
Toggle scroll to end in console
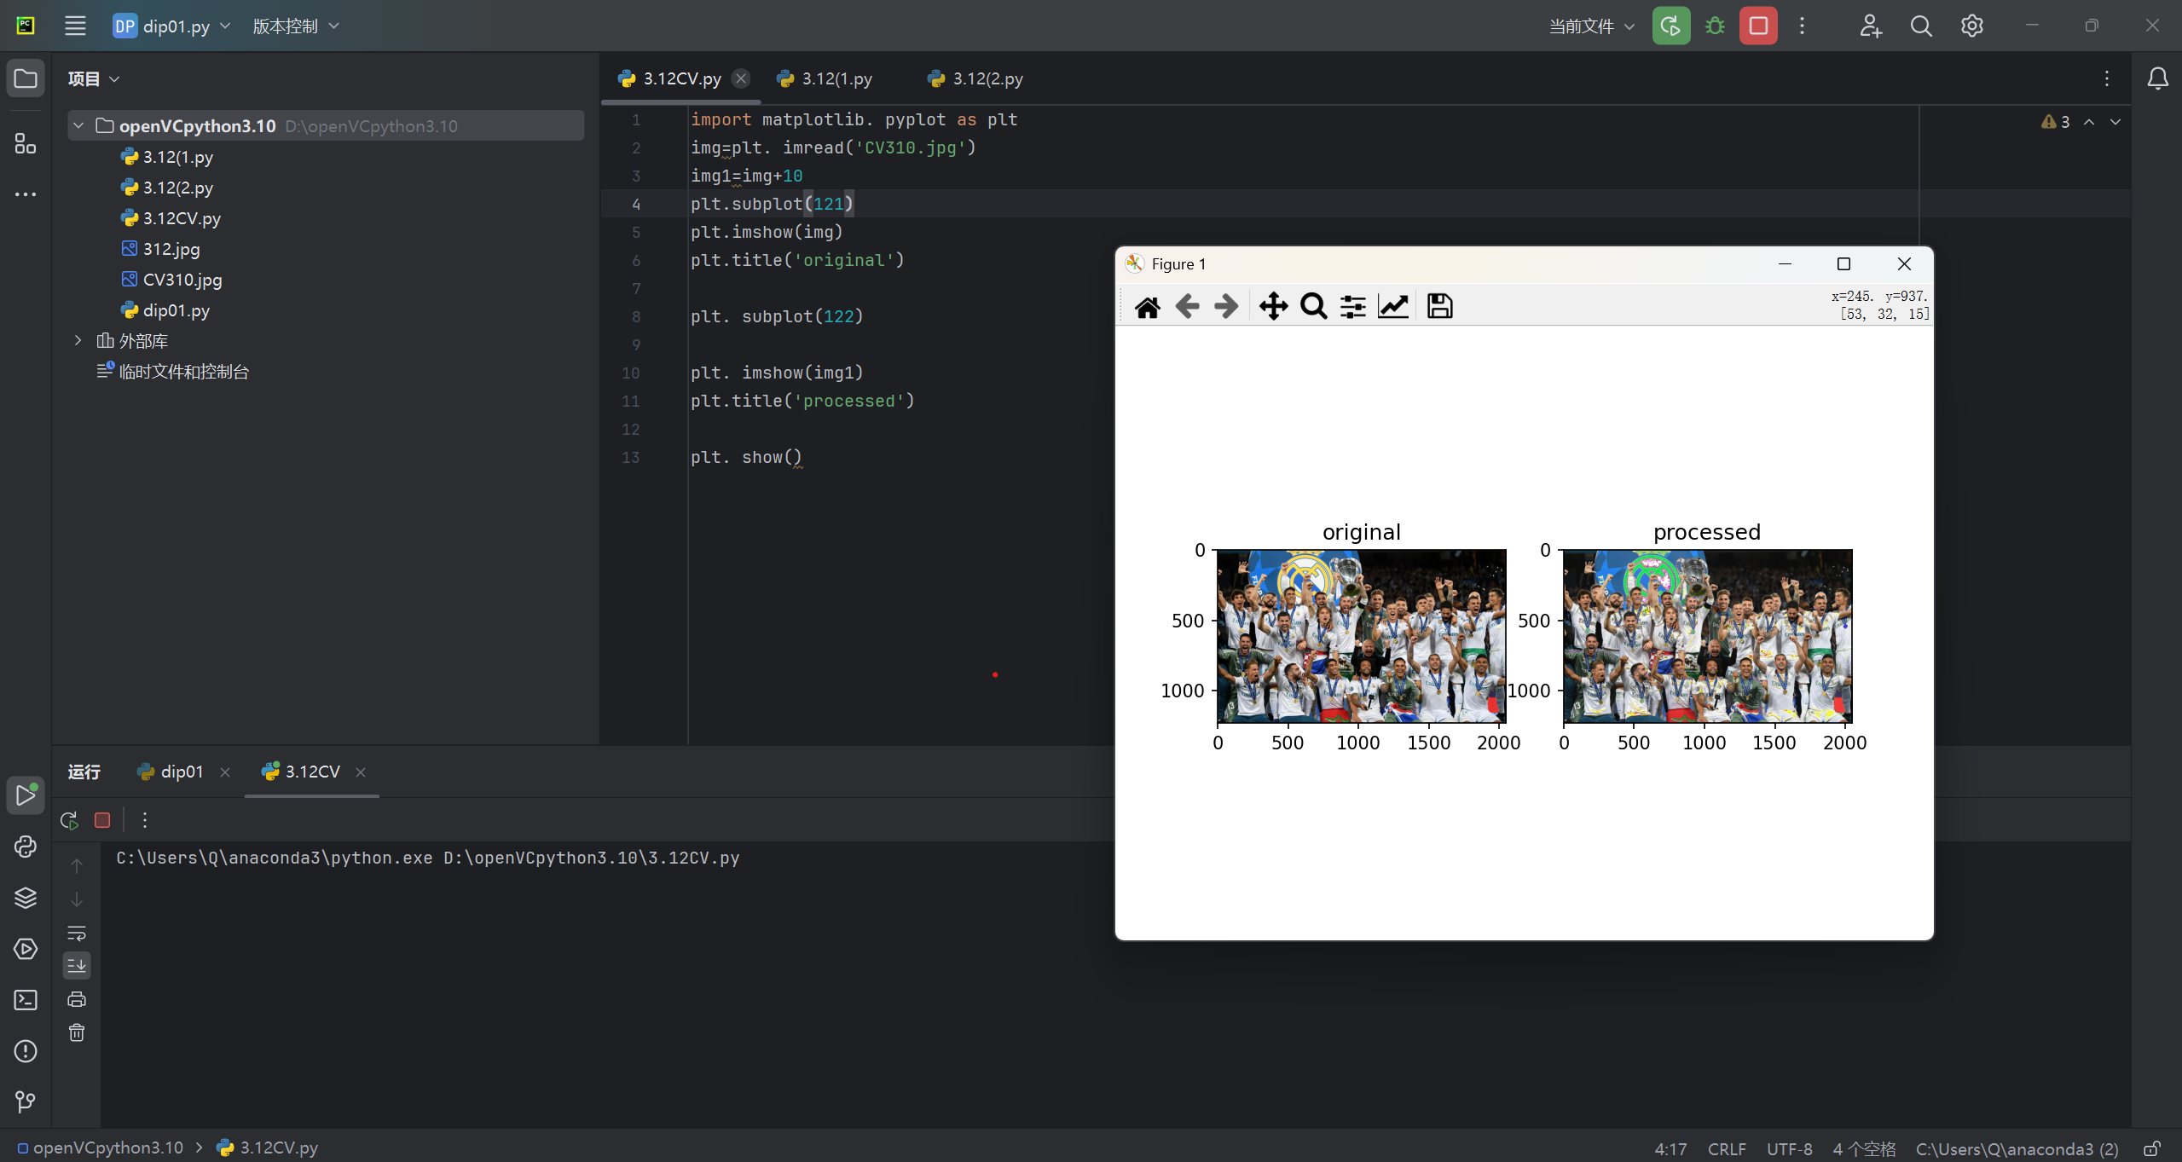77,965
